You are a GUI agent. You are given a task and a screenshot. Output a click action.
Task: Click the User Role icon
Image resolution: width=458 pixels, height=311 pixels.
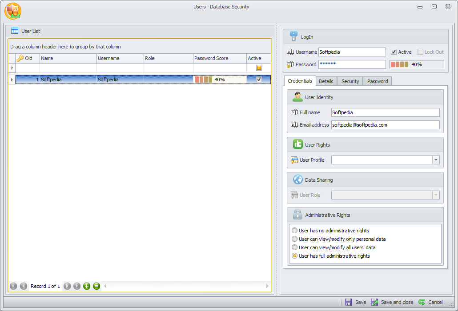click(x=294, y=195)
